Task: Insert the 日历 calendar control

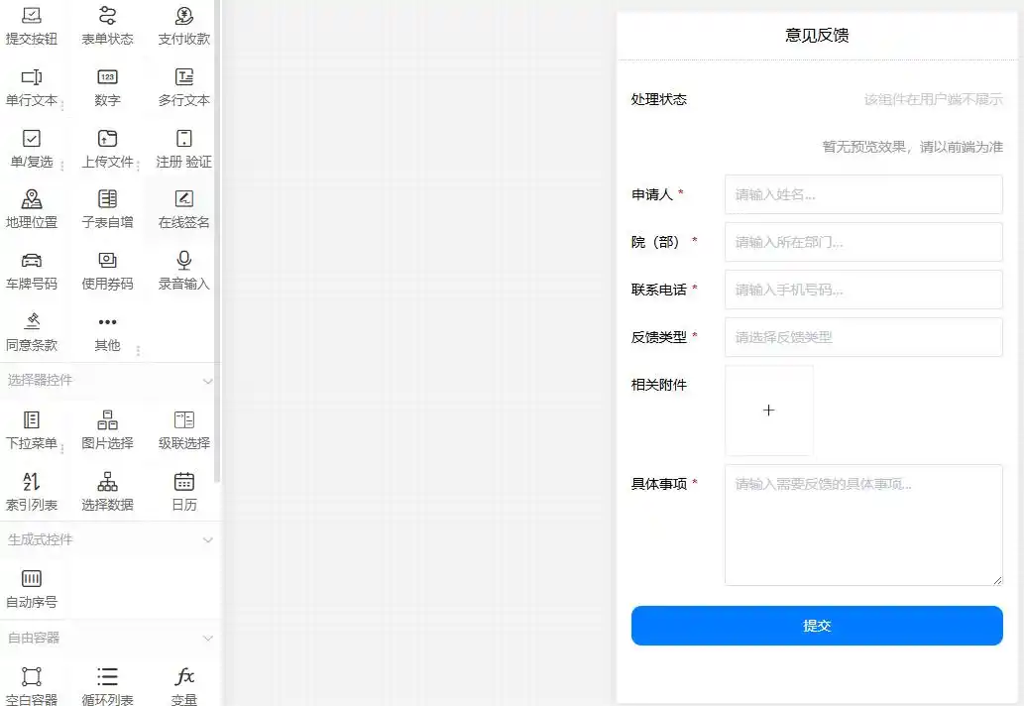Action: tap(184, 492)
